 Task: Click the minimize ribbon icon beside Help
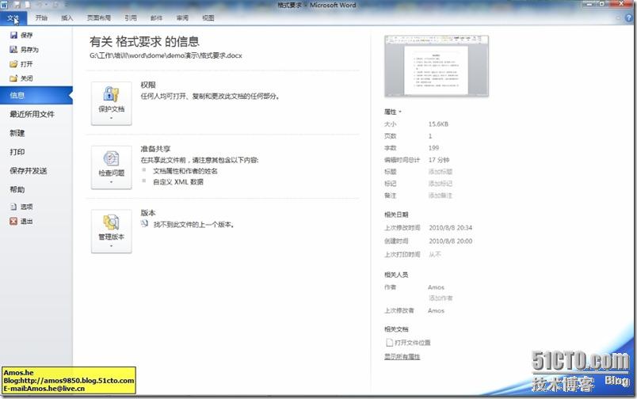(618, 18)
